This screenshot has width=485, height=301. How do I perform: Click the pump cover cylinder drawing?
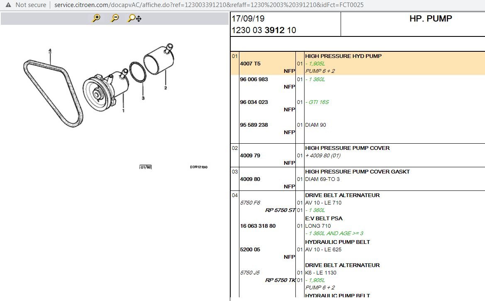coord(158,60)
